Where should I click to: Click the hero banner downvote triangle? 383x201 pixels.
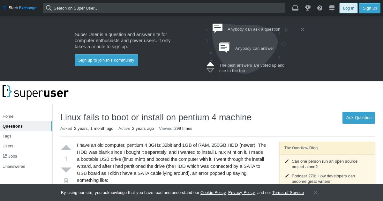tap(210, 70)
